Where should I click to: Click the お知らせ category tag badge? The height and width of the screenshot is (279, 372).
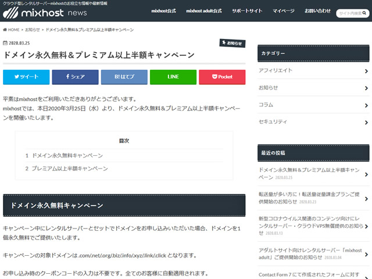click(233, 43)
